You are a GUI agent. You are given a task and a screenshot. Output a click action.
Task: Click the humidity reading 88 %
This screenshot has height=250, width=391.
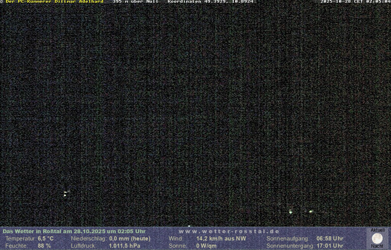tap(44, 246)
